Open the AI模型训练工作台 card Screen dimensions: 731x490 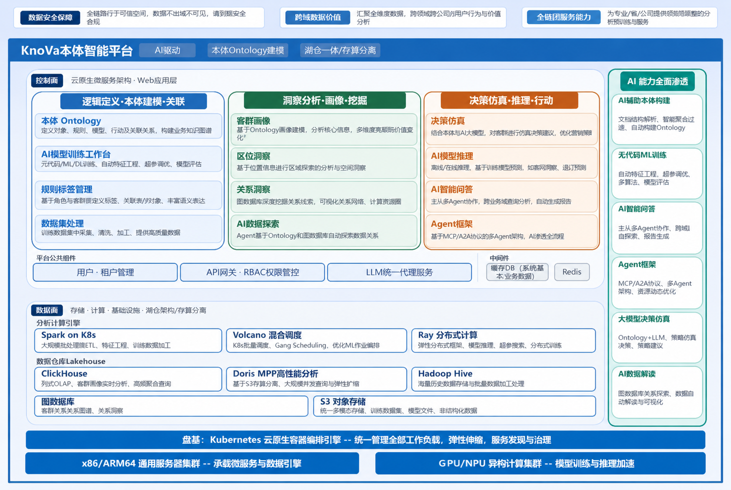(128, 159)
